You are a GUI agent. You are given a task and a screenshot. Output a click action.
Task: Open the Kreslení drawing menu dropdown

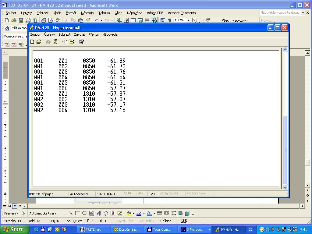click(x=11, y=213)
